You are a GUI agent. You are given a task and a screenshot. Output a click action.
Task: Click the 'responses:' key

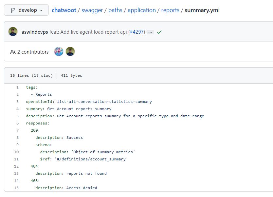click(x=38, y=123)
